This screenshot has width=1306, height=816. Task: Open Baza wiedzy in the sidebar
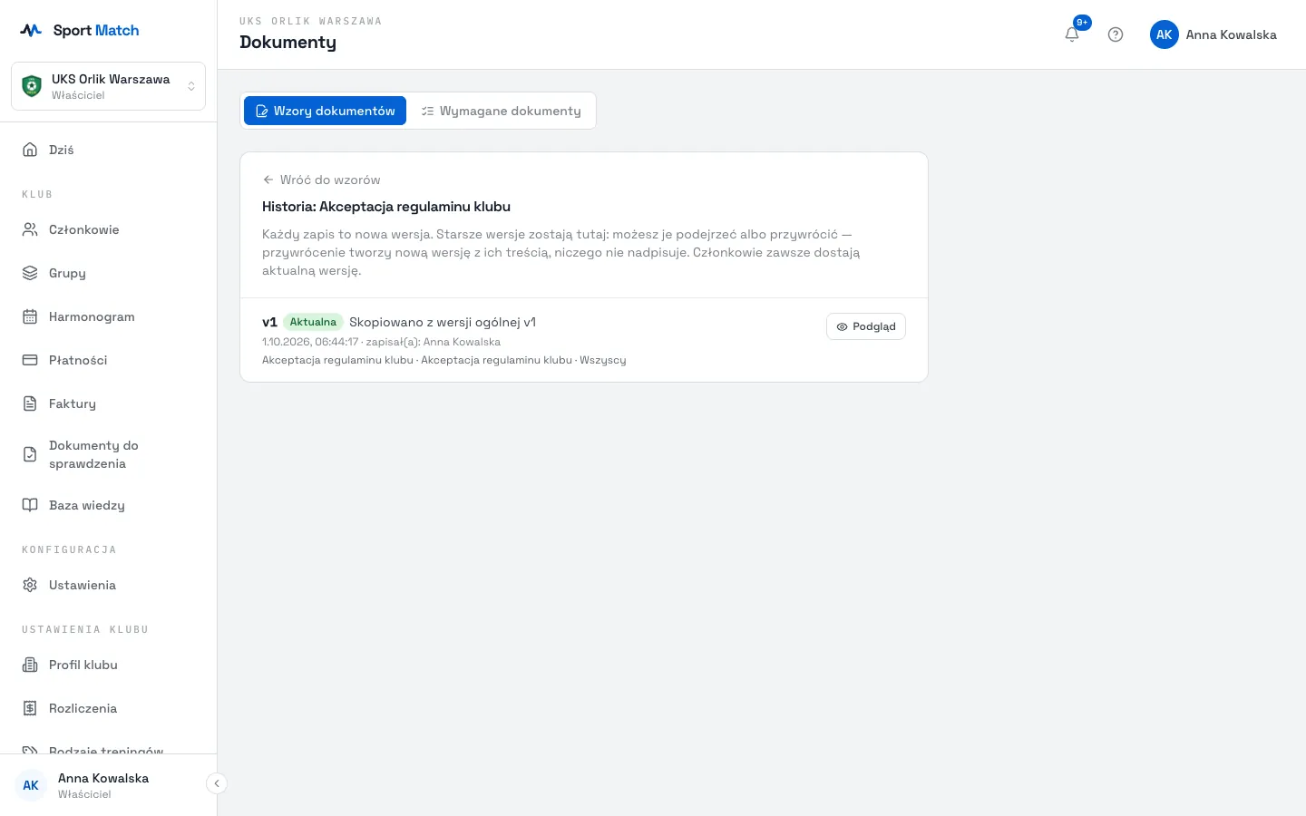pos(108,505)
